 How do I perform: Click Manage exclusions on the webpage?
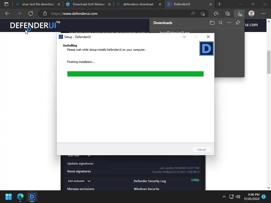point(81,189)
